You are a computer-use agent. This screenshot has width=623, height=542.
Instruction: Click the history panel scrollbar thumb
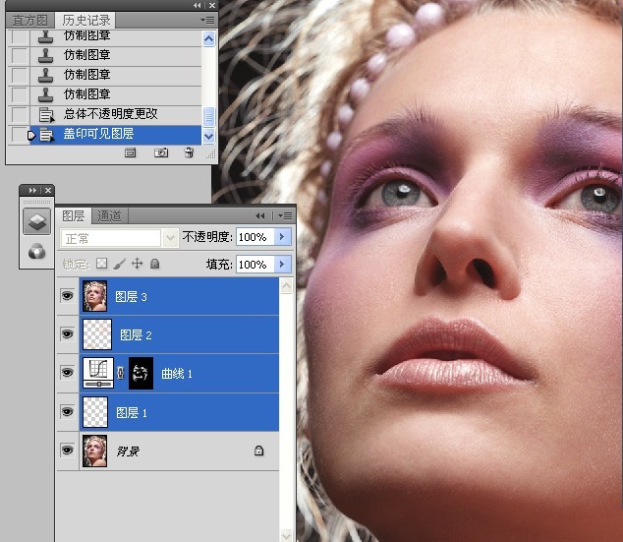pyautogui.click(x=208, y=116)
